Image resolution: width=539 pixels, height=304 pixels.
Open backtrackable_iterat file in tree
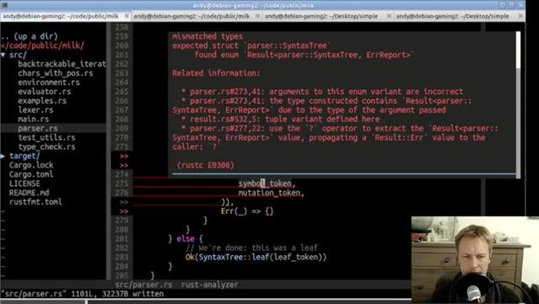(x=62, y=64)
